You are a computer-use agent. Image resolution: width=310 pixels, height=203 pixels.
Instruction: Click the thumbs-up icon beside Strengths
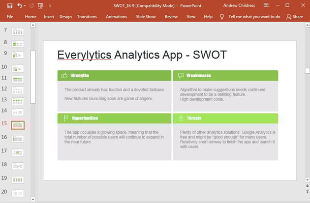point(64,75)
